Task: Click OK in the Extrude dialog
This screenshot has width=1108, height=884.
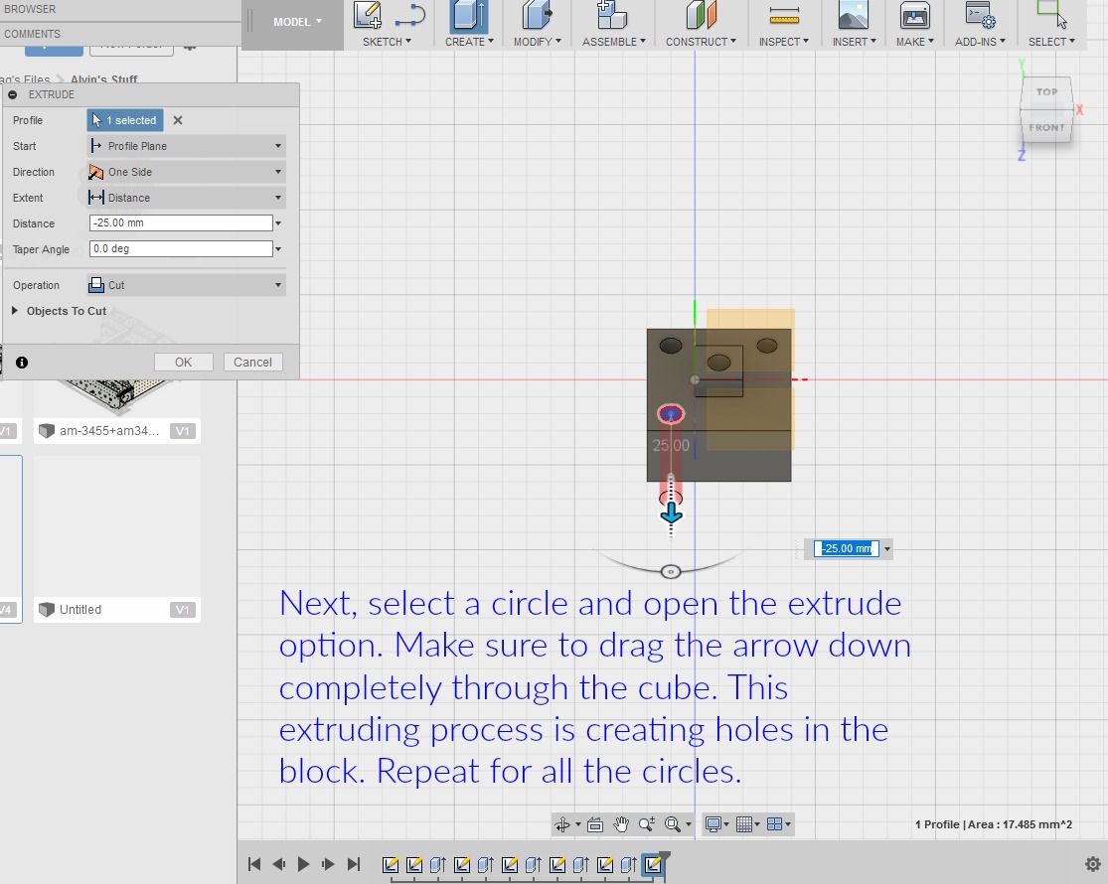Action: pos(184,363)
